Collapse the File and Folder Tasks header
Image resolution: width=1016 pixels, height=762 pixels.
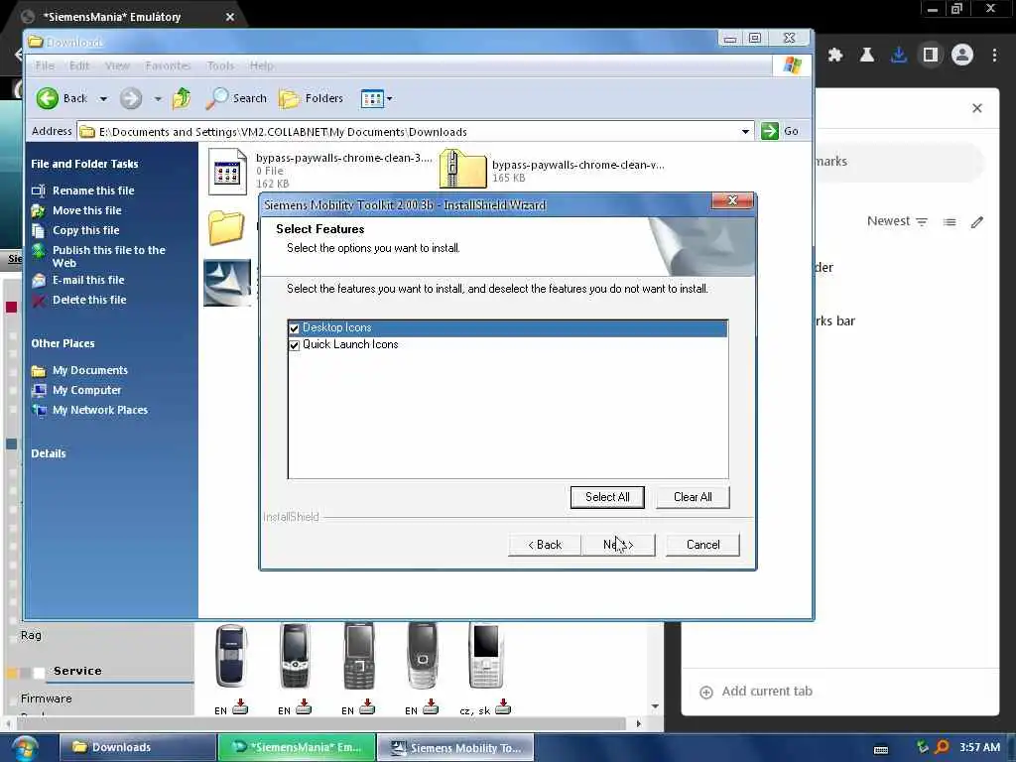click(84, 164)
